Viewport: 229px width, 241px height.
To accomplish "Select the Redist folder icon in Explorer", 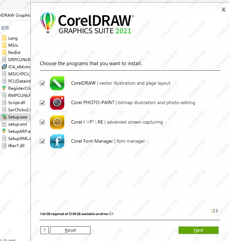I will pyautogui.click(x=4, y=53).
